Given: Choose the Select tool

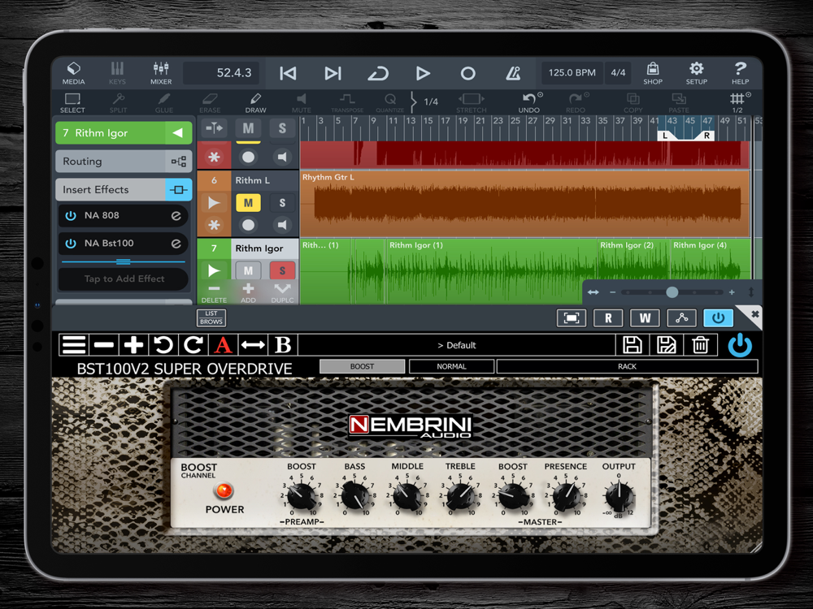Looking at the screenshot, I should (x=72, y=102).
